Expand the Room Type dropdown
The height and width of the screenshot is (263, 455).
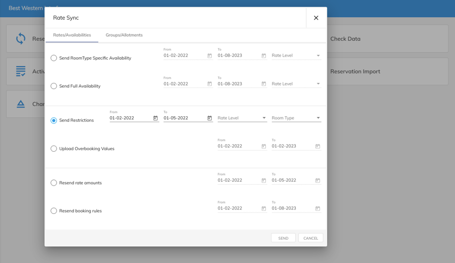click(296, 118)
